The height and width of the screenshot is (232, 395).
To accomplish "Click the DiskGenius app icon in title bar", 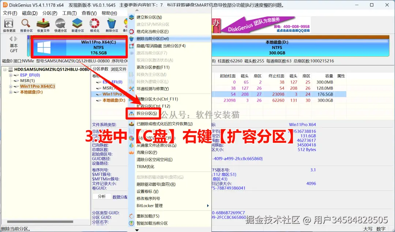I will pos(5,5).
